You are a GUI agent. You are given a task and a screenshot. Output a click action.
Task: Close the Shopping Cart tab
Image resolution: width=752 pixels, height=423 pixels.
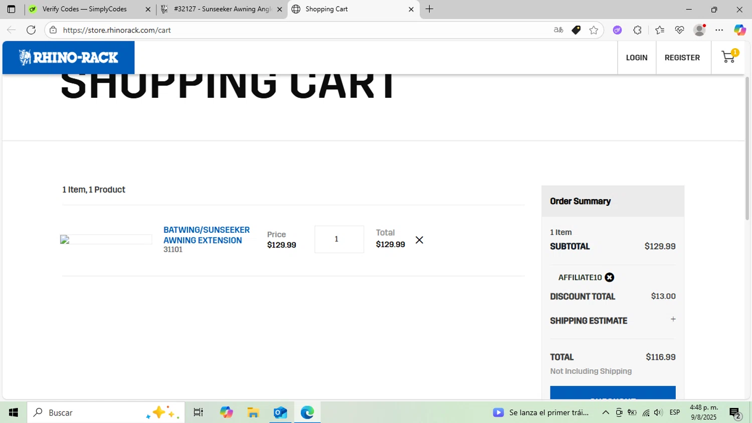[x=411, y=9]
